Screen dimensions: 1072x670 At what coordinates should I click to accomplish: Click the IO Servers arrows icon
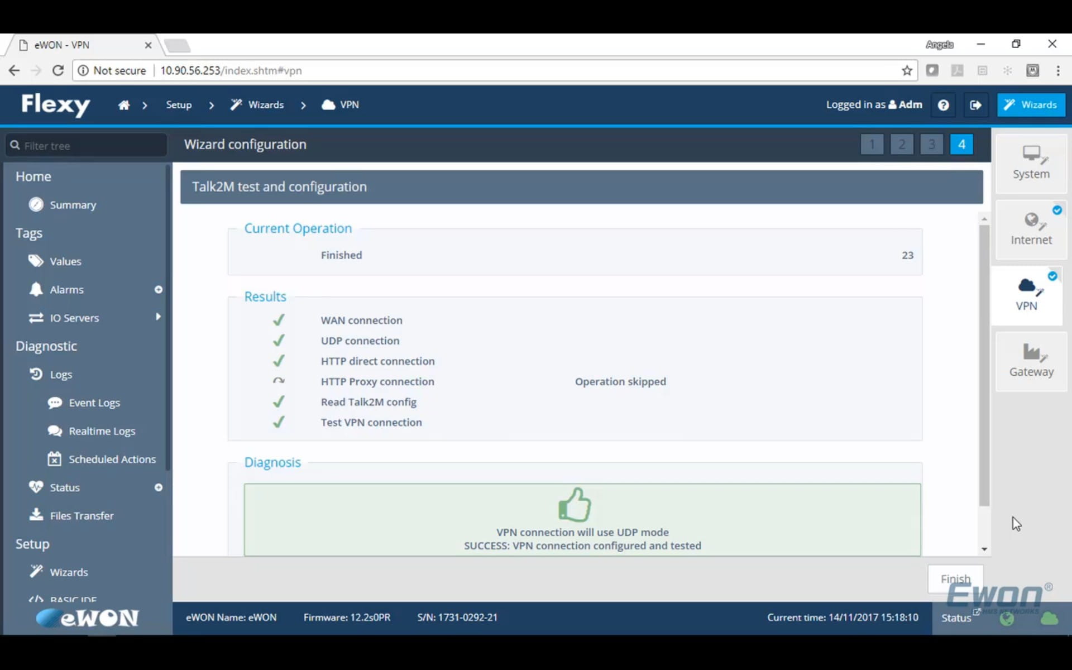[x=36, y=318]
